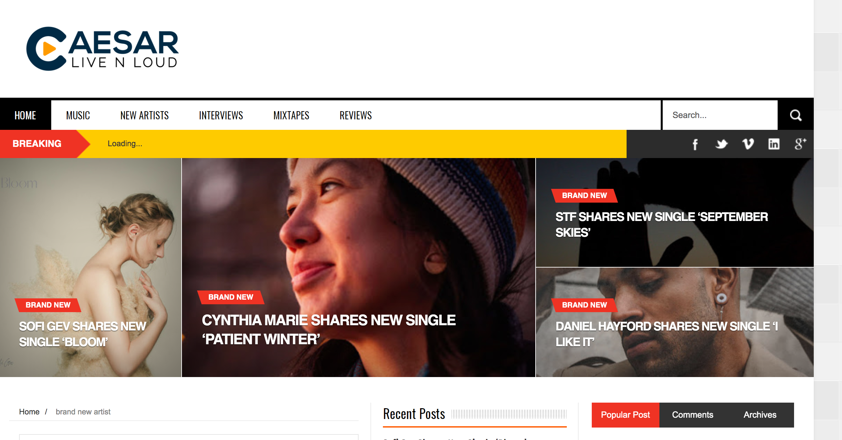
Task: Open the Interviews menu item
Action: pyautogui.click(x=221, y=115)
